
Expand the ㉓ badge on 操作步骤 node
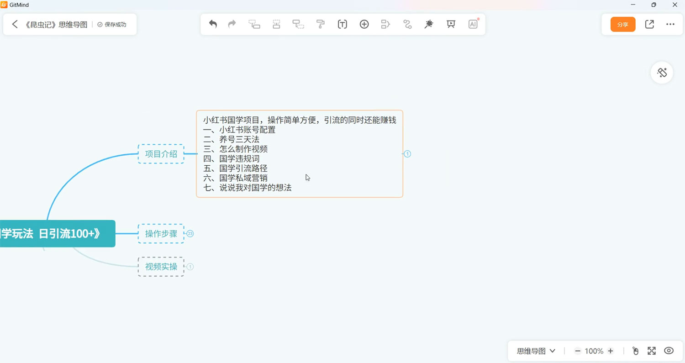click(190, 233)
